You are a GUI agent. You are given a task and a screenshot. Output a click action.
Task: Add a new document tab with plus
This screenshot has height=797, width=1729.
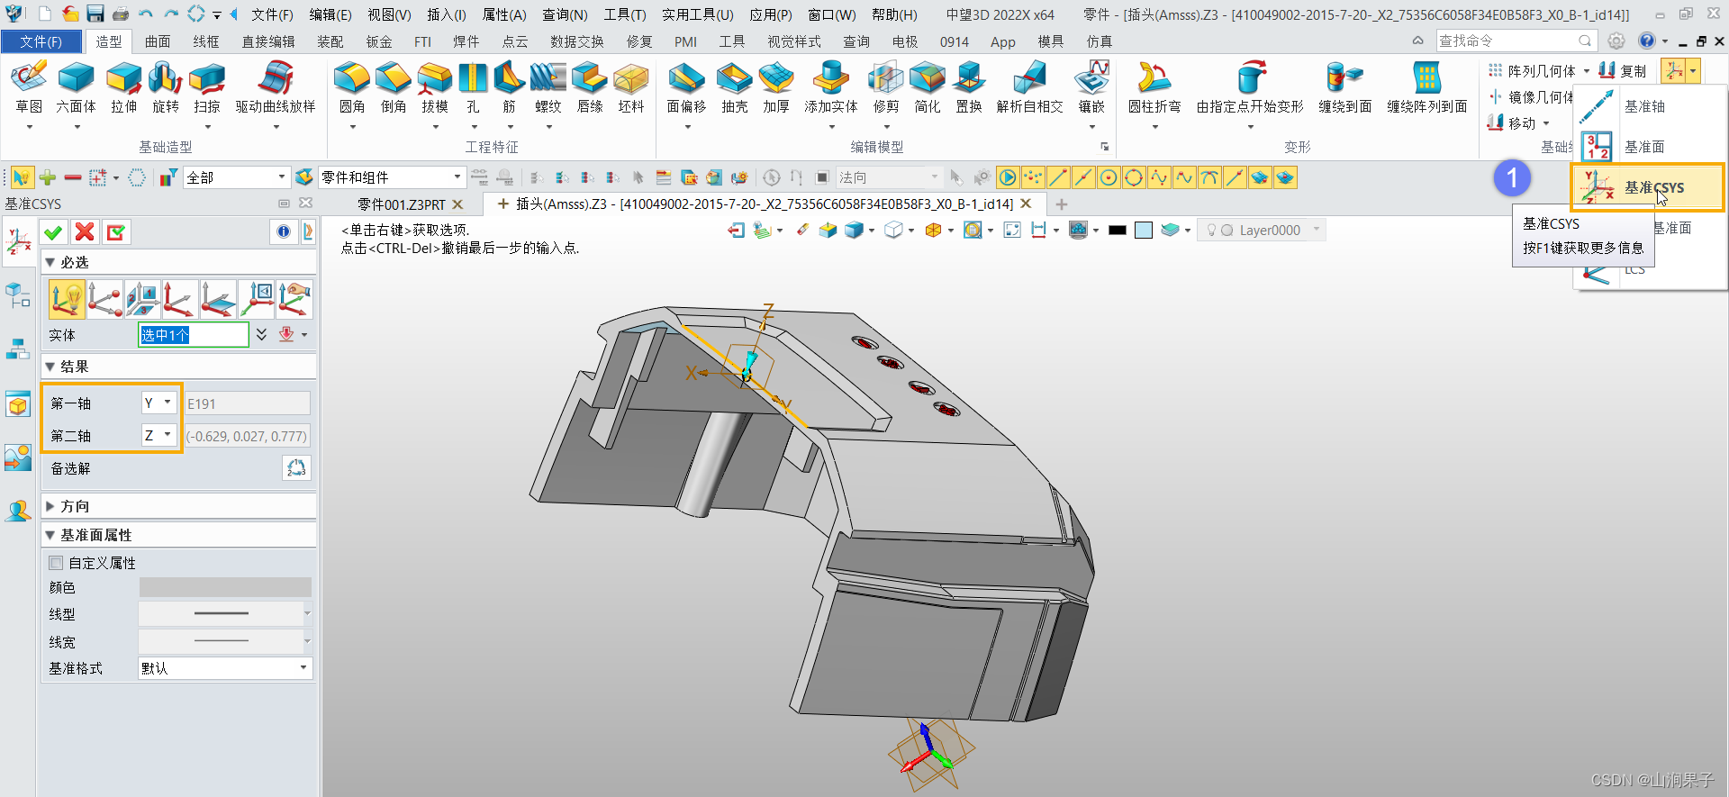click(1062, 204)
